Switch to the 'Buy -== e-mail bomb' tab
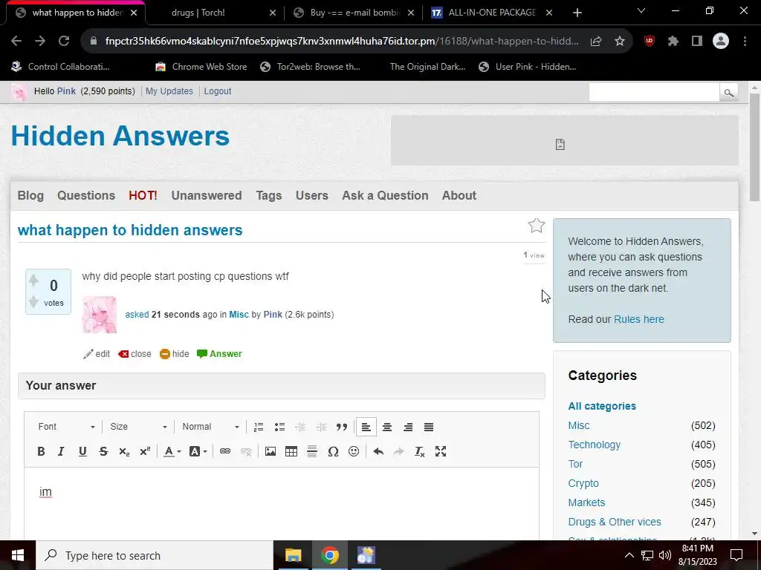The width and height of the screenshot is (761, 570). click(354, 13)
